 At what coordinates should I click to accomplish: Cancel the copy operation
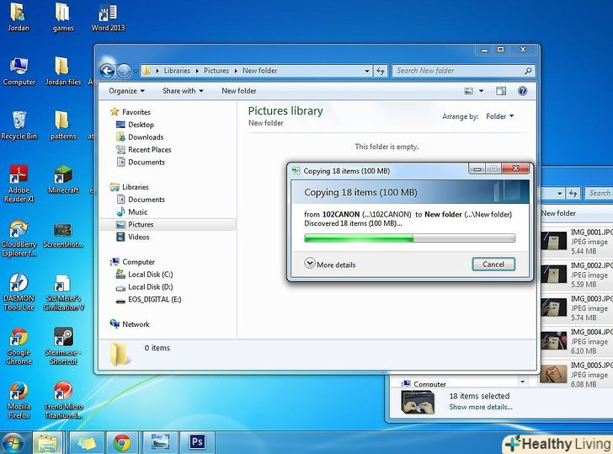493,264
